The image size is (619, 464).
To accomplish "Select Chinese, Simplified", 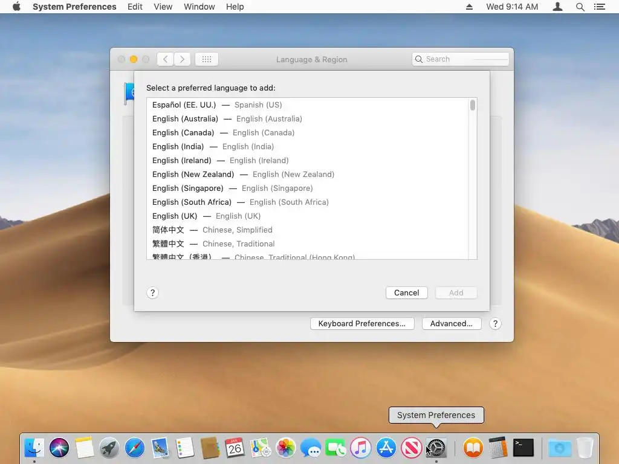I will (308, 230).
